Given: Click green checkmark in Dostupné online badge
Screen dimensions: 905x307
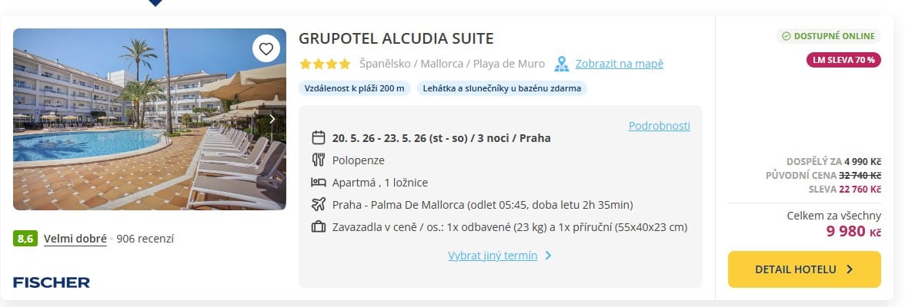Looking at the screenshot, I should (786, 36).
